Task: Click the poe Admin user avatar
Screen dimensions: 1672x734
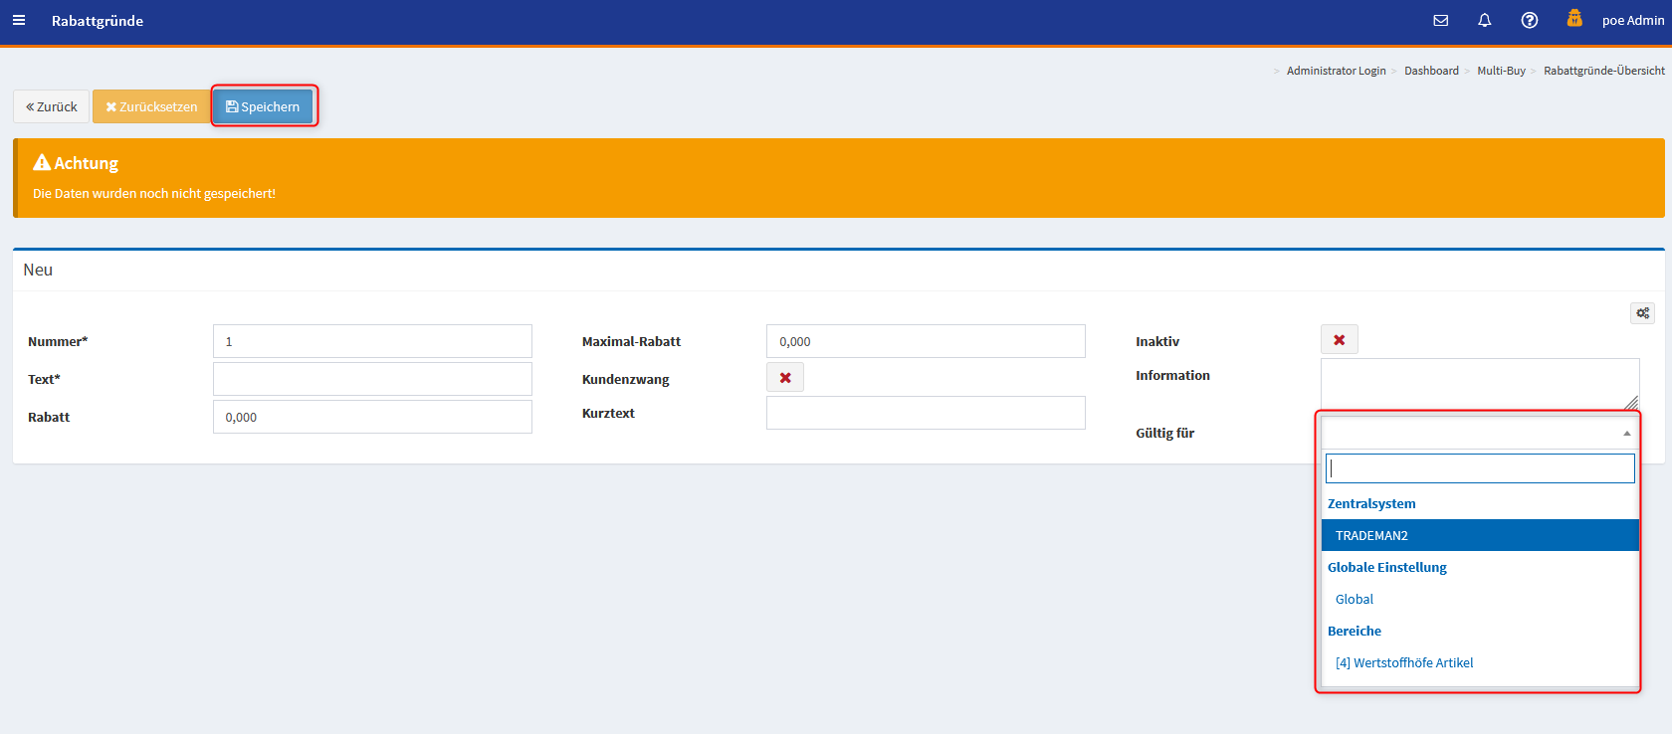Action: 1574,19
